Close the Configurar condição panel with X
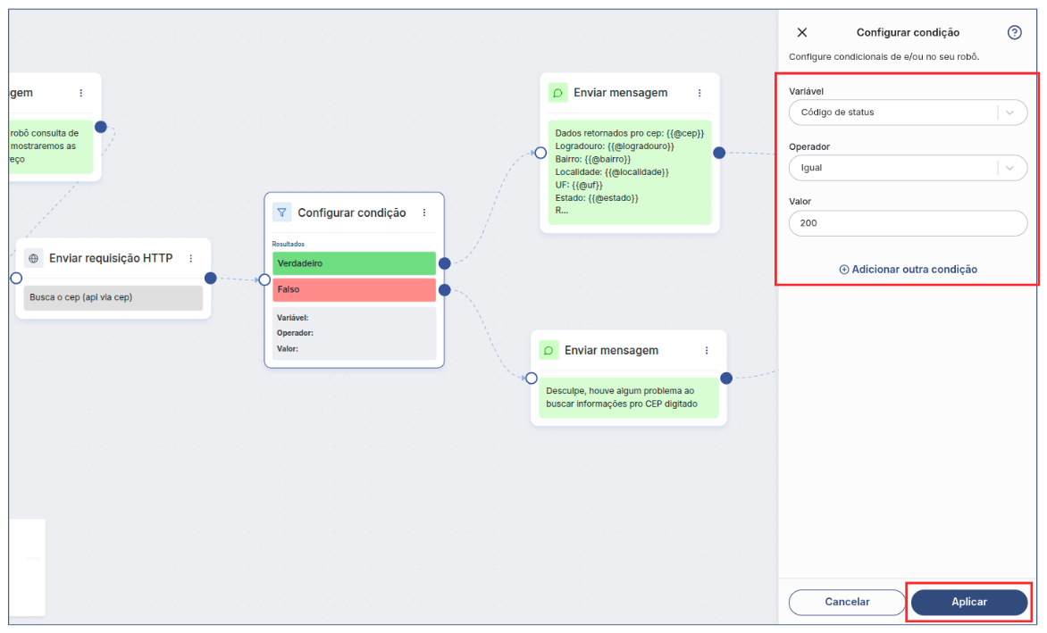Image resolution: width=1047 pixels, height=633 pixels. pyautogui.click(x=801, y=32)
